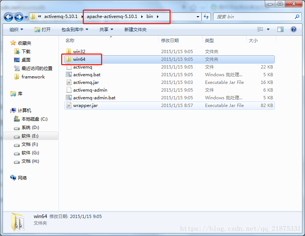This screenshot has height=236, width=305.
Task: Expand arrow after apache-activemq-5.10.1 breadcrumb
Action: pyautogui.click(x=142, y=16)
